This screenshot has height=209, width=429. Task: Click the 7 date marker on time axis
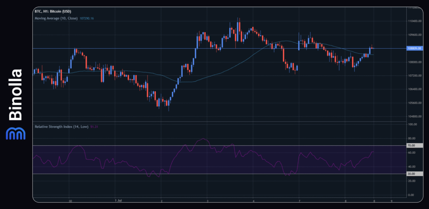(299, 201)
